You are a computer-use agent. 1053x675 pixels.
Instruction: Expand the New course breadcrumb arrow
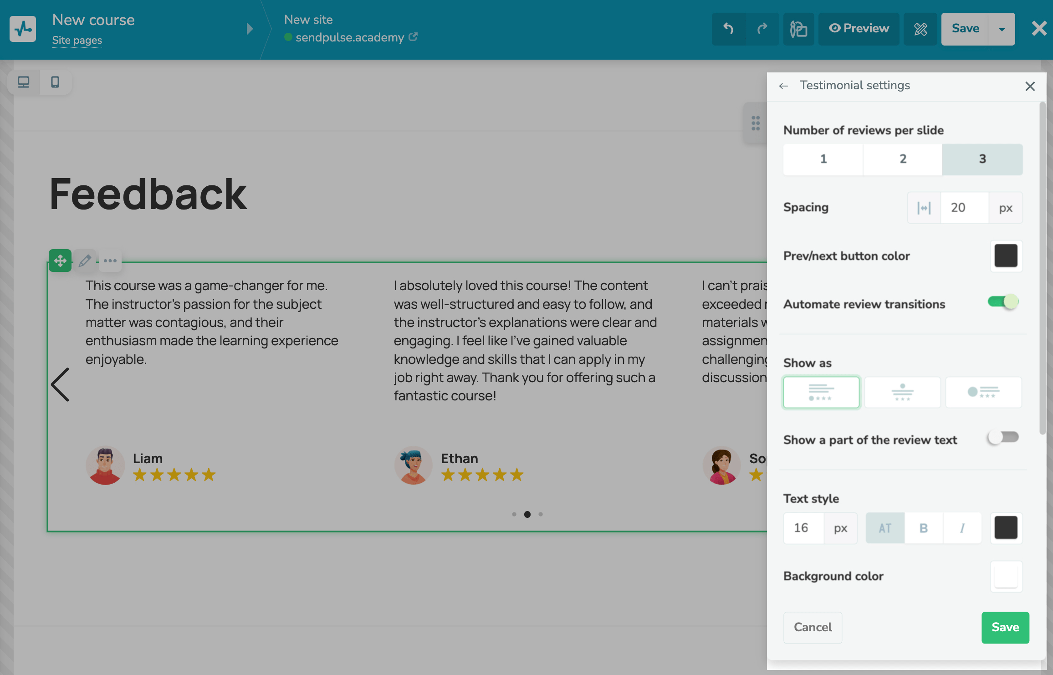click(250, 29)
